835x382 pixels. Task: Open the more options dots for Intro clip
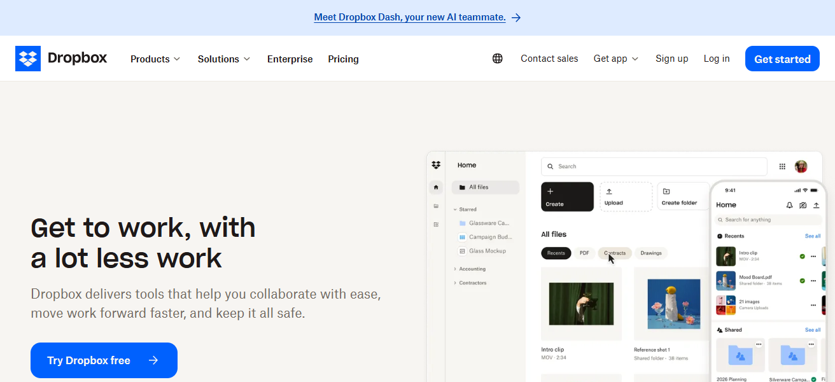(813, 256)
